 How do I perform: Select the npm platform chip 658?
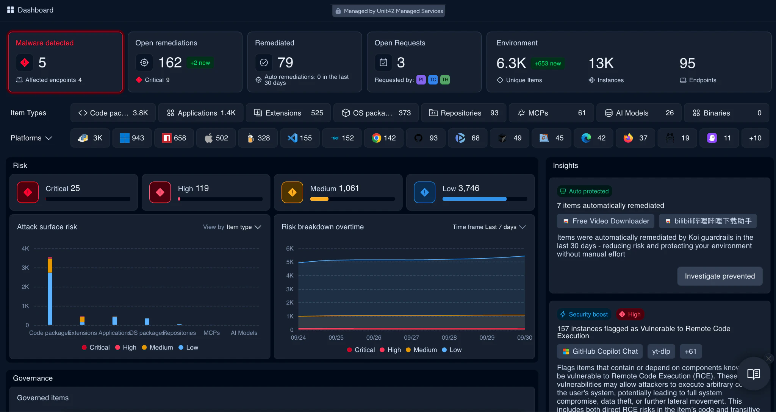pyautogui.click(x=174, y=138)
